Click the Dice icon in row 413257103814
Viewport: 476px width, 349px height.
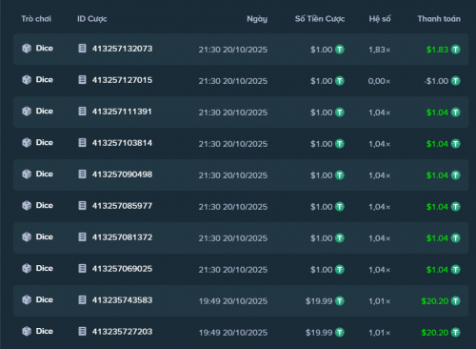coord(27,143)
